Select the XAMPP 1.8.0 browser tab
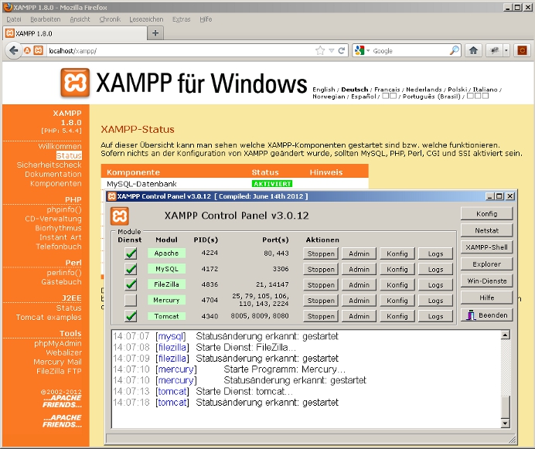This screenshot has height=449, width=535. coord(75,33)
